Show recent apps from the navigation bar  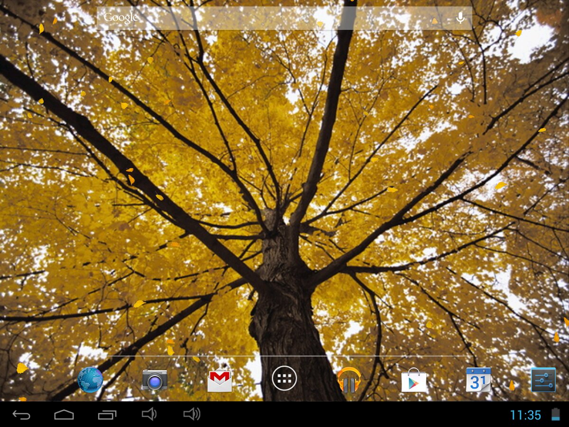[107, 415]
